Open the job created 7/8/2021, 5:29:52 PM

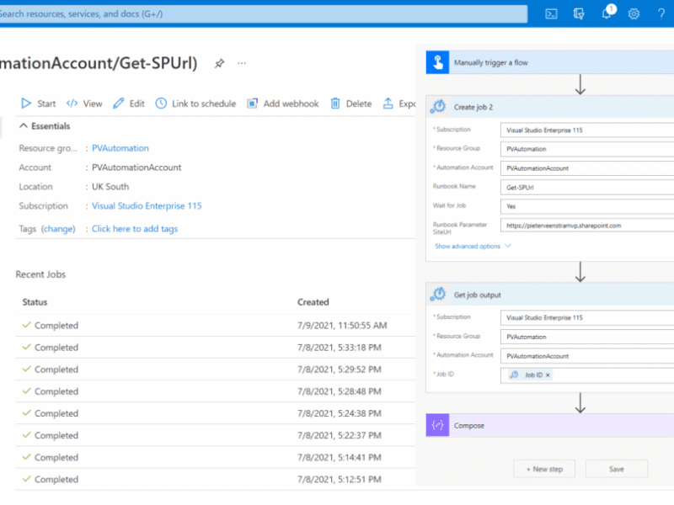pyautogui.click(x=216, y=369)
